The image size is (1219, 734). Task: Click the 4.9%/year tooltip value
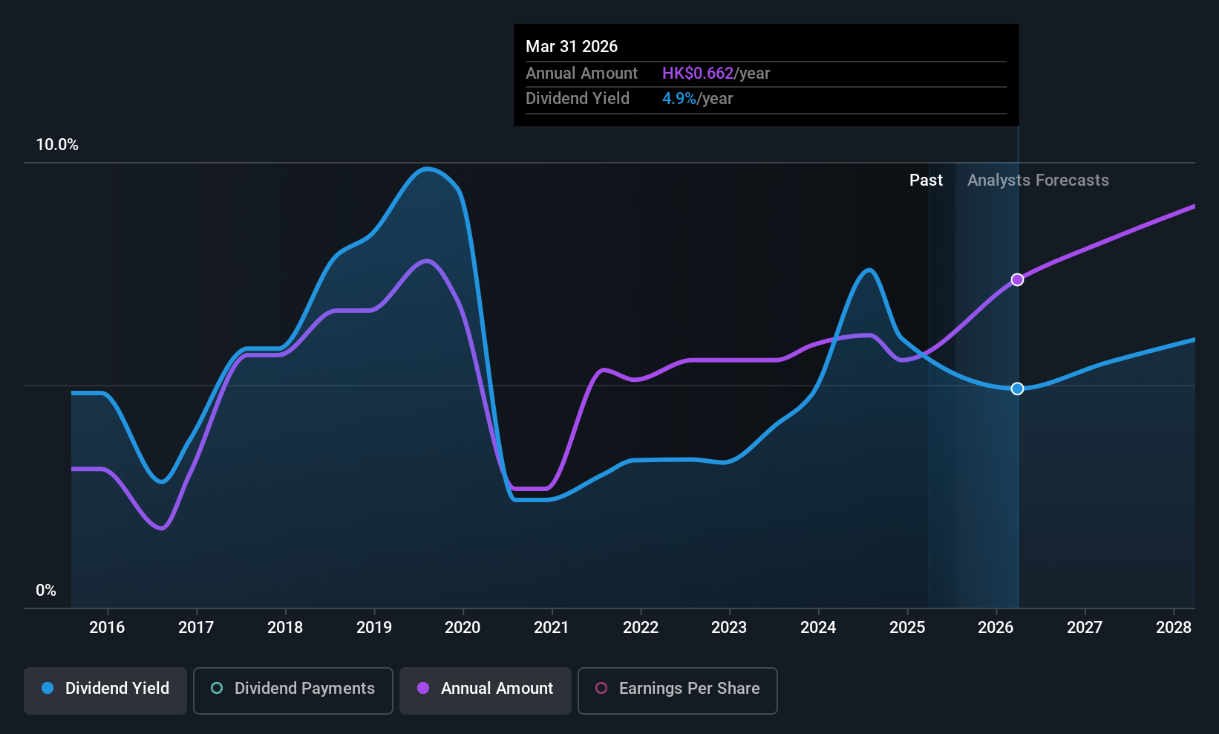697,98
